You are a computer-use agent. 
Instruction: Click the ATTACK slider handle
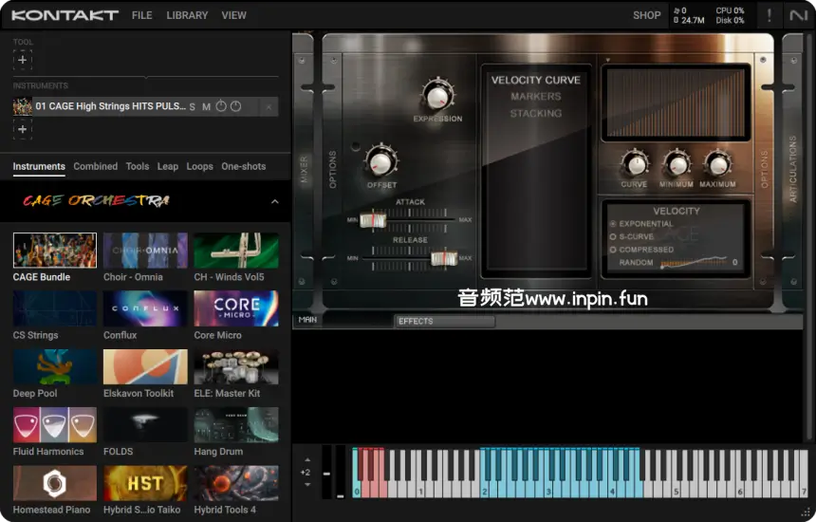(373, 221)
